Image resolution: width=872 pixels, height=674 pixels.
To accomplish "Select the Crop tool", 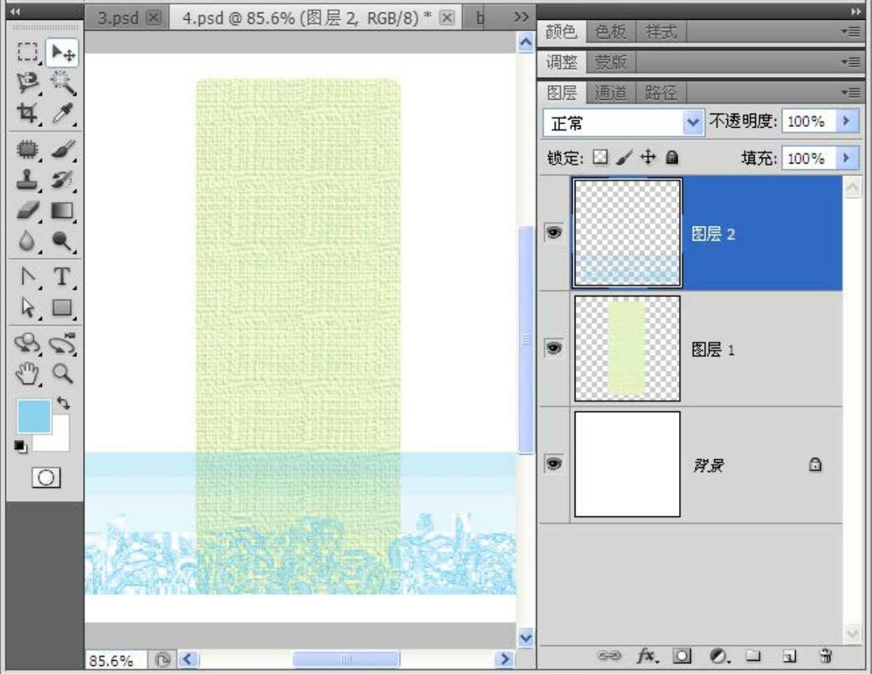I will point(28,113).
